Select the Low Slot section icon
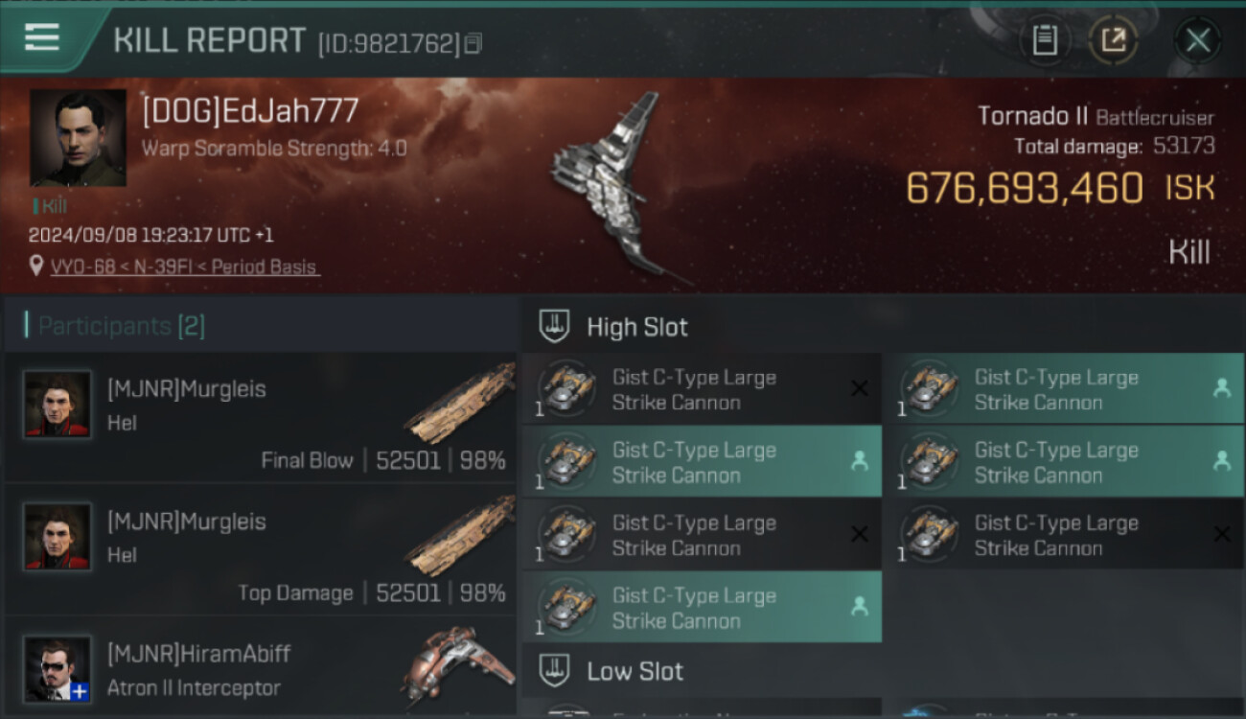The height and width of the screenshot is (719, 1246). 554,670
